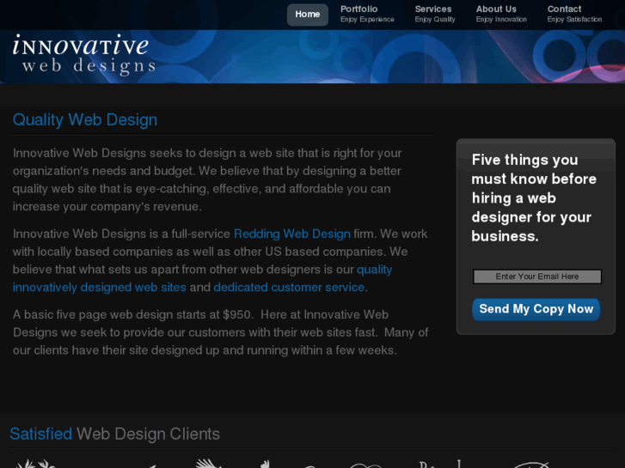Select the About Us menu item
The height and width of the screenshot is (468, 625).
pos(501,14)
